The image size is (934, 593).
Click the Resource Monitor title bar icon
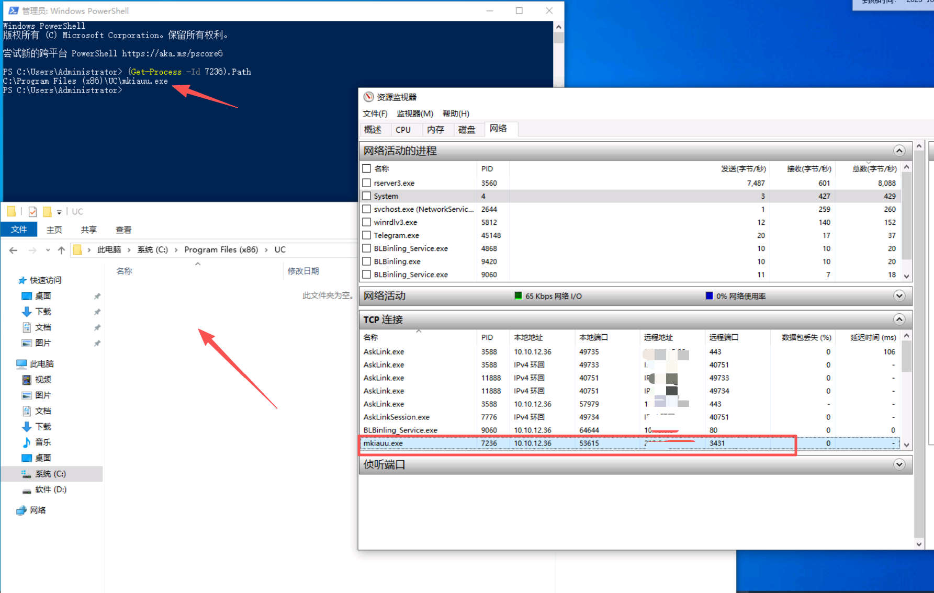point(369,97)
